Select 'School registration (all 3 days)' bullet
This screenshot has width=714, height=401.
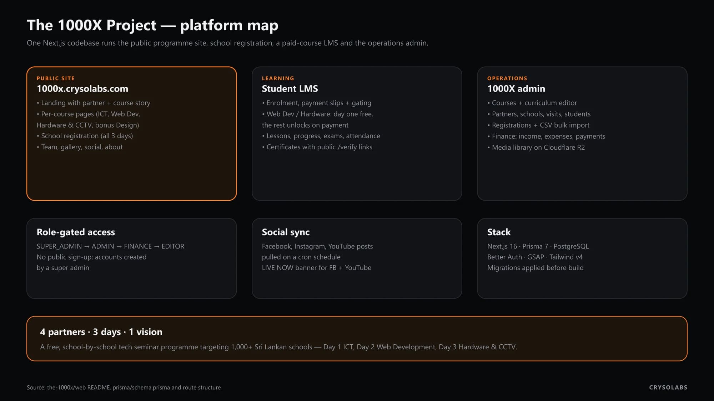(85, 136)
